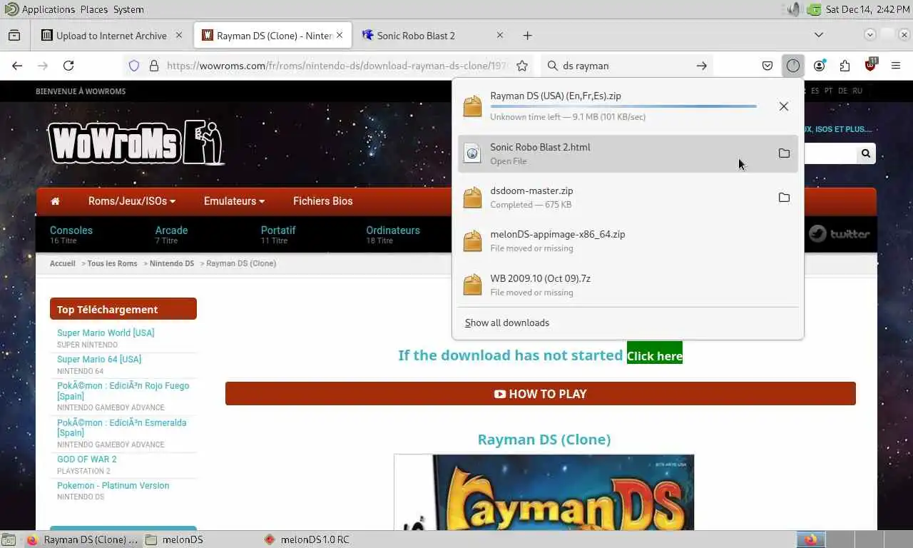913x548 pixels.
Task: Click the twitter logo link
Action: point(840,234)
